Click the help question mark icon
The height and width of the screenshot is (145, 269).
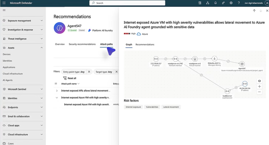click(239, 3)
